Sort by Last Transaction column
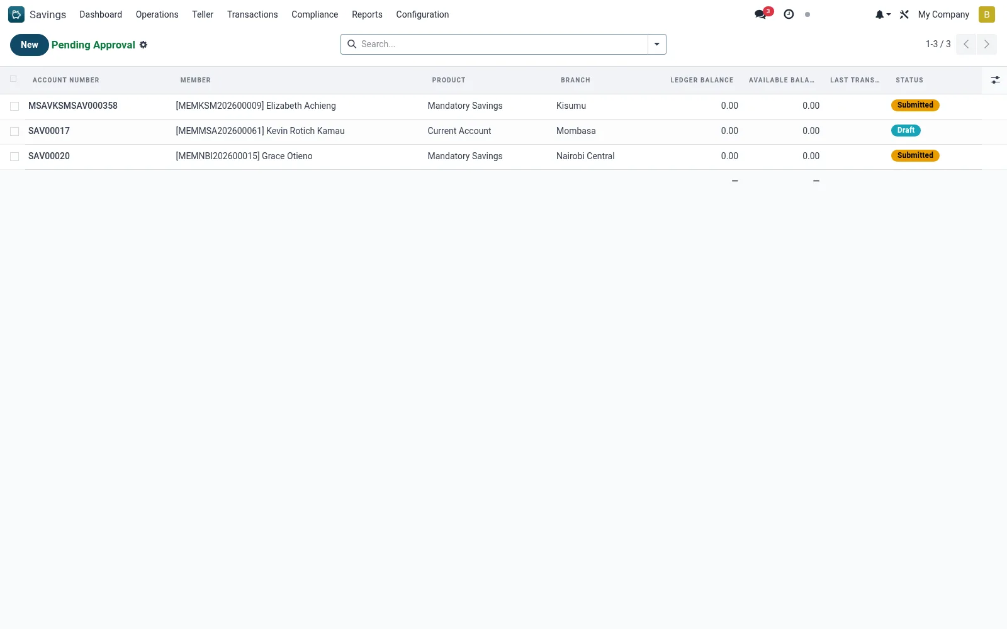This screenshot has height=629, width=1007. click(x=855, y=80)
